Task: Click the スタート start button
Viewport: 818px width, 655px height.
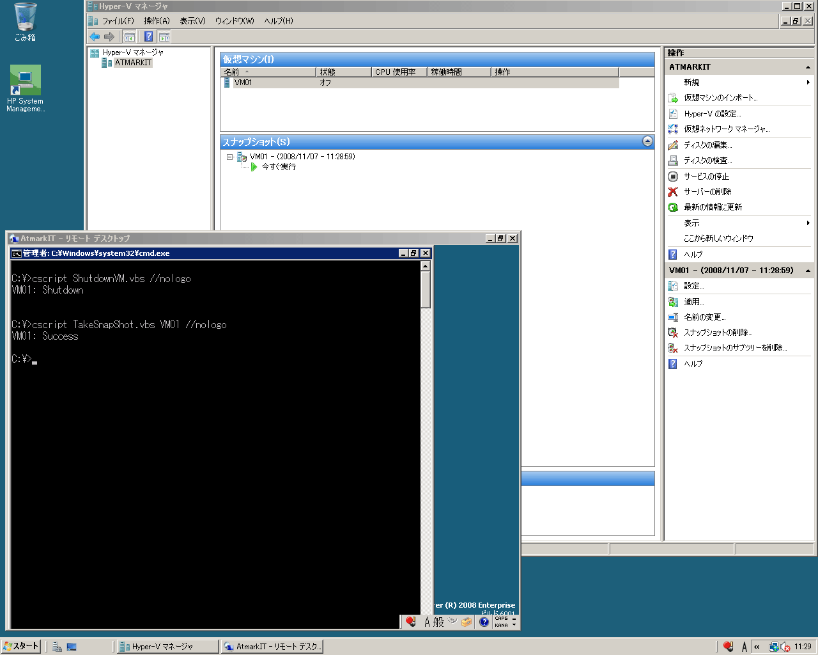Action: tap(20, 646)
